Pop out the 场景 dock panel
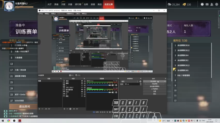Screen dimensions: 220x123 tap(61, 79)
